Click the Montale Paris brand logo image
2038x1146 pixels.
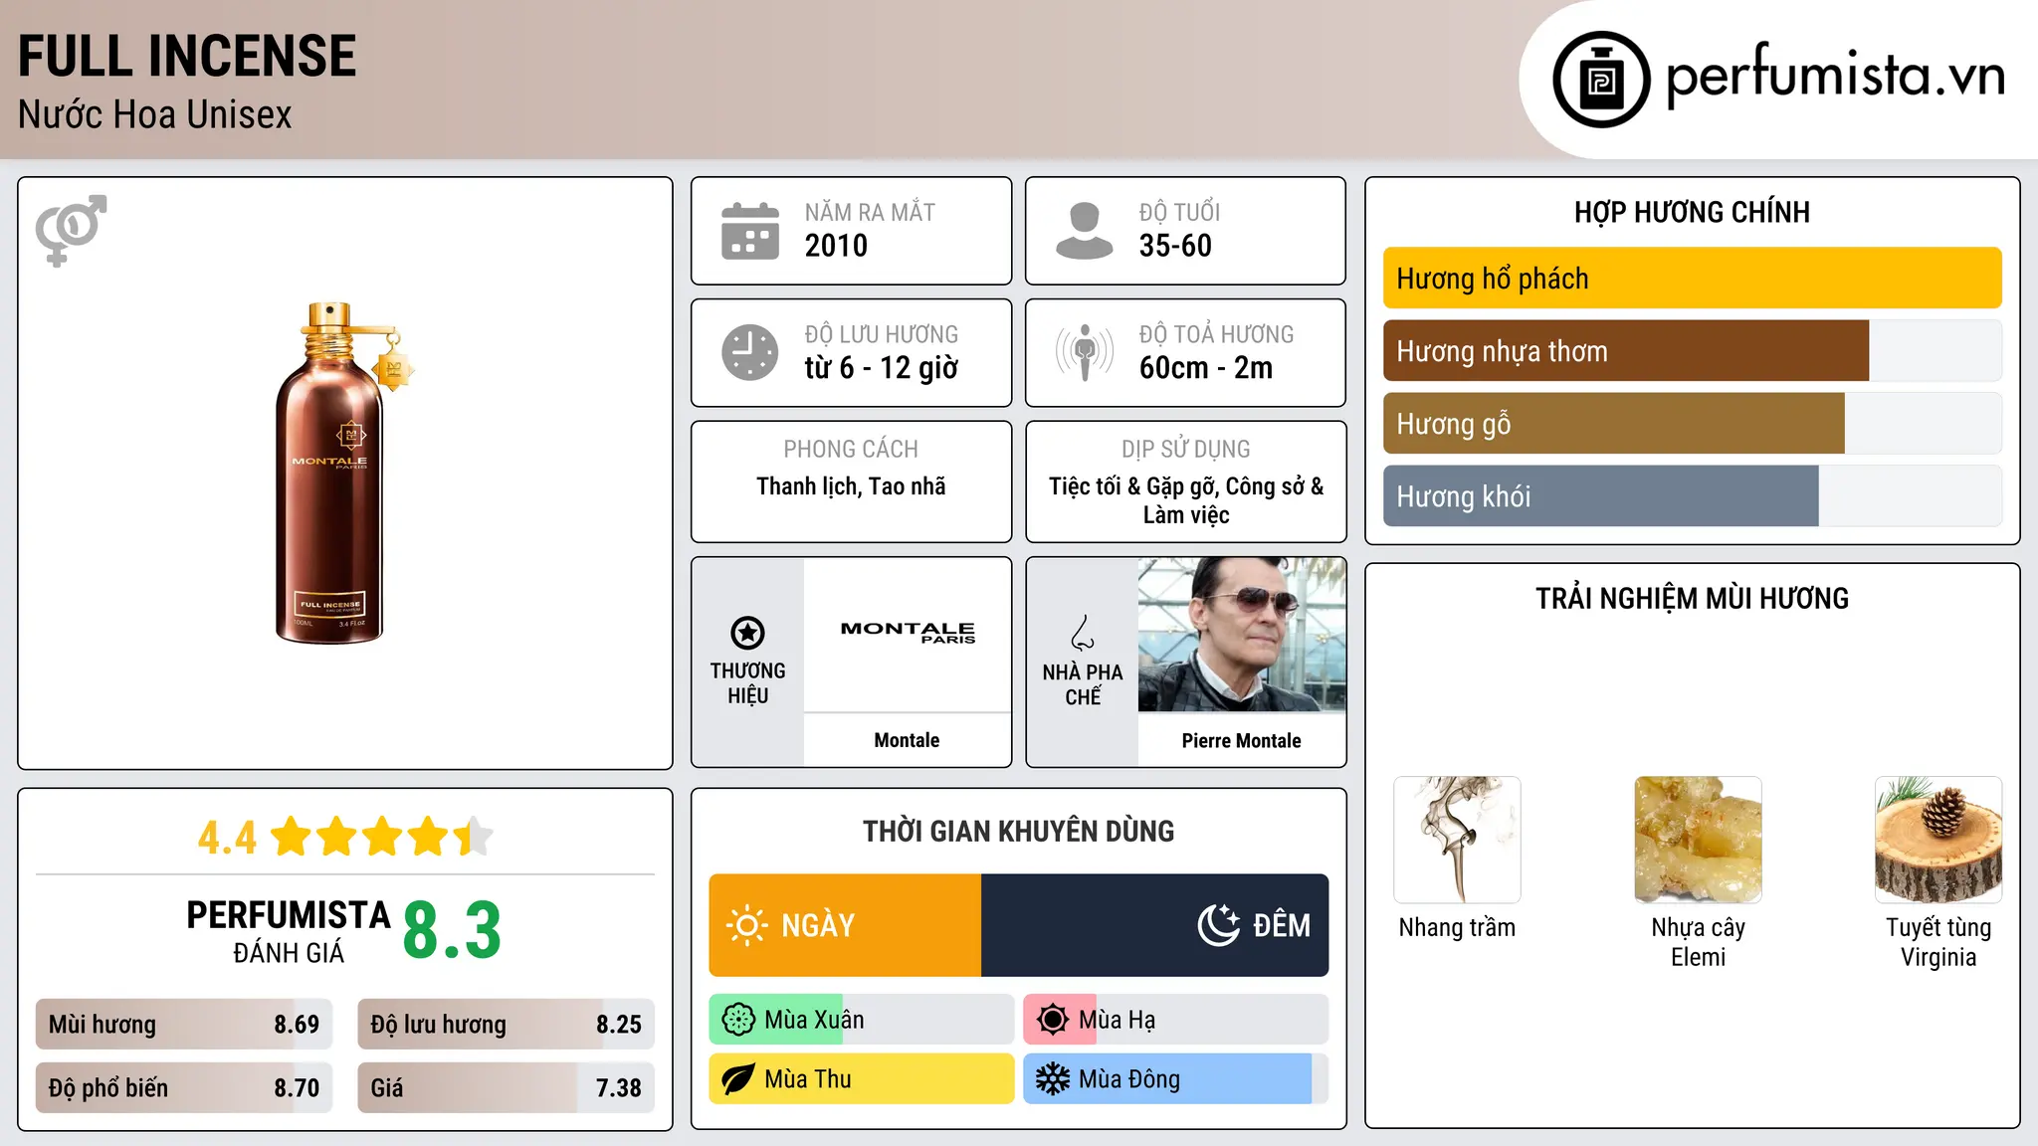click(x=908, y=632)
